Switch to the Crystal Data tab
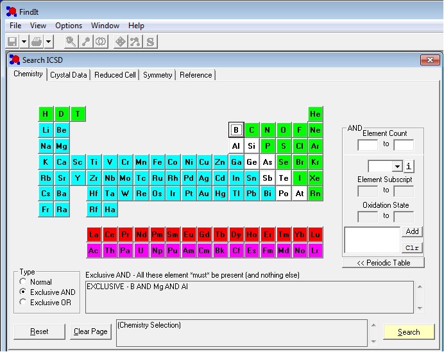 [69, 75]
